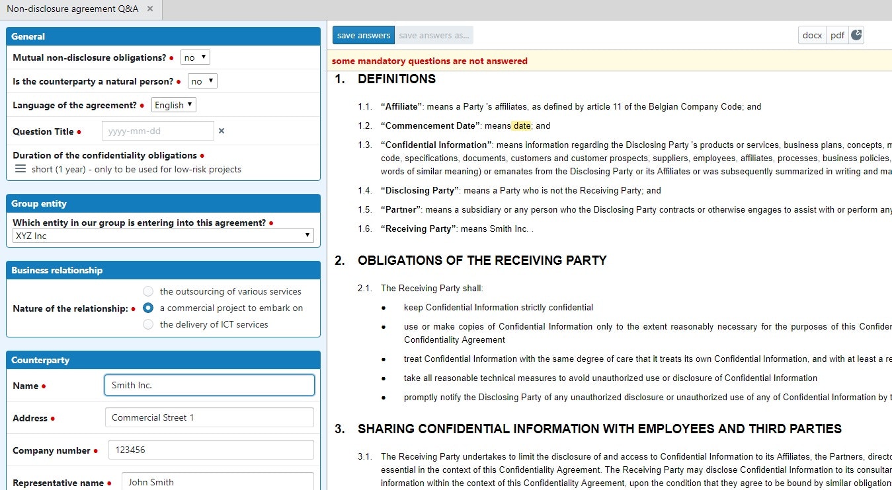The height and width of the screenshot is (490, 892).
Task: Click the Address field with Commercial Street 1
Action: [x=210, y=417]
